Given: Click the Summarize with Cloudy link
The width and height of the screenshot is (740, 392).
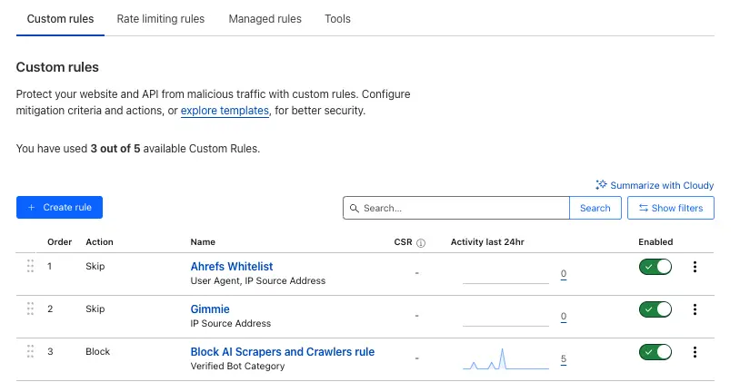Looking at the screenshot, I should coord(655,185).
